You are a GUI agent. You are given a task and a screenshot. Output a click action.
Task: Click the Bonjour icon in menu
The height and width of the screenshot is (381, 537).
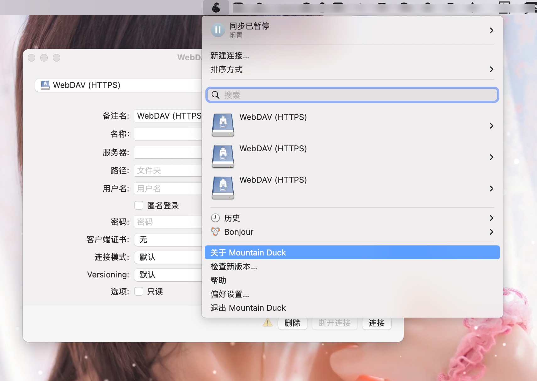tap(215, 232)
